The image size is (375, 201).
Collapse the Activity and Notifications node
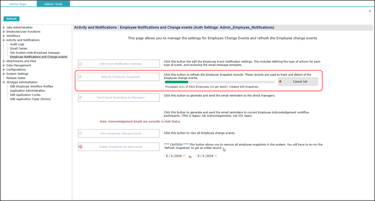(4, 40)
